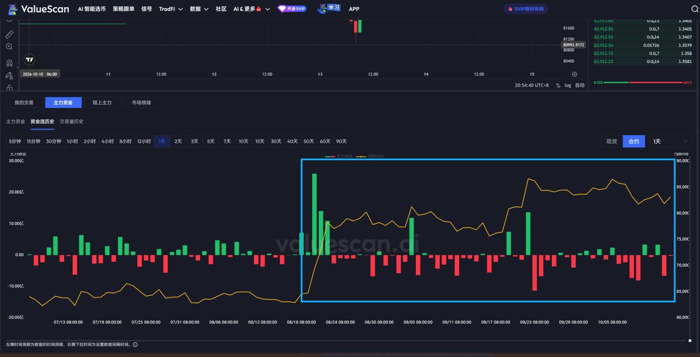Select the 5分钟 period button
The image size is (700, 357).
[15, 141]
